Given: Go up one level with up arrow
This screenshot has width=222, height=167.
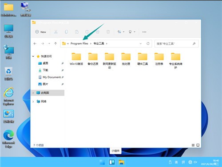Looking at the screenshot, I should click(x=55, y=43).
